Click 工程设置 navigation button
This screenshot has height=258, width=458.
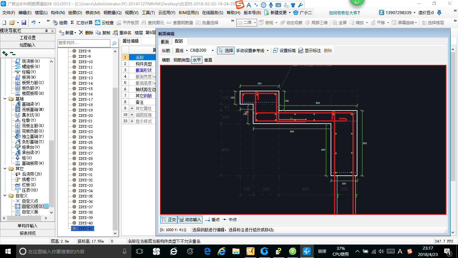pyautogui.click(x=27, y=38)
